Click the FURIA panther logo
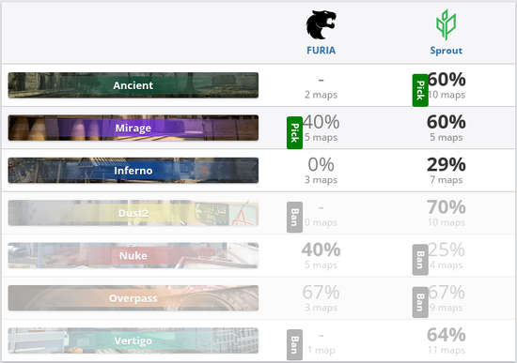The width and height of the screenshot is (517, 363). 321,24
